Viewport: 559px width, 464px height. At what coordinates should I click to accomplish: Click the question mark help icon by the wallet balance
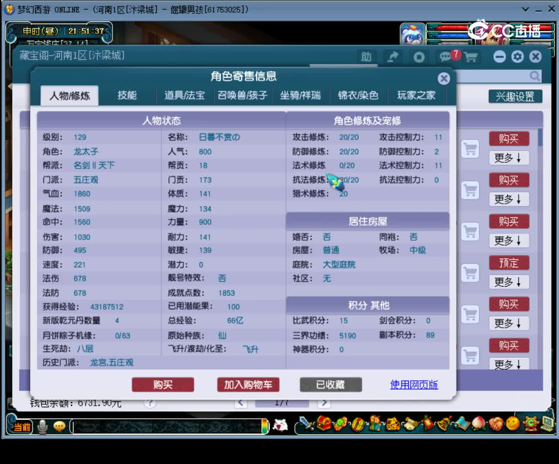[150, 403]
